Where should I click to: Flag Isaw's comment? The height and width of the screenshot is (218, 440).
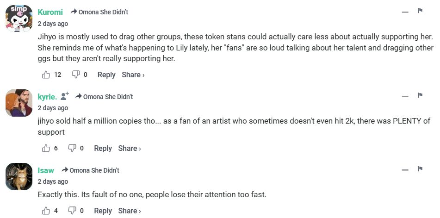tap(420, 169)
